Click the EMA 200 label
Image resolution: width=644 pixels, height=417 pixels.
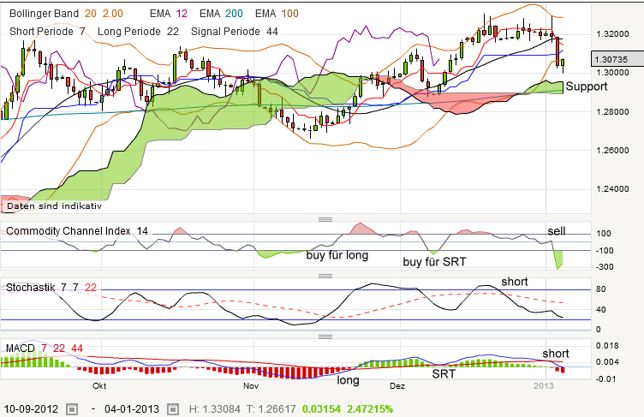point(221,14)
